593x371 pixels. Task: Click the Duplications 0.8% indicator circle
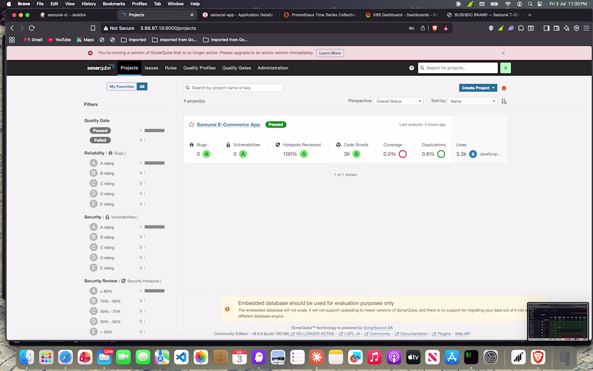441,154
